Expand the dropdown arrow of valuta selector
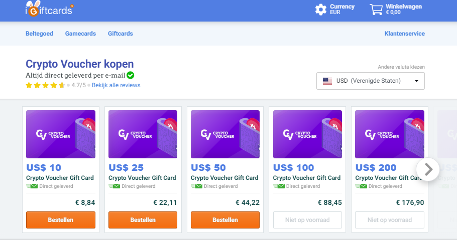This screenshot has width=457, height=244. click(416, 81)
